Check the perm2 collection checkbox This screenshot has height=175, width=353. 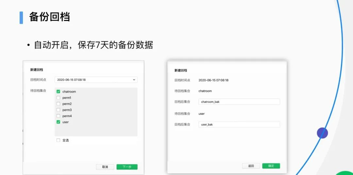pyautogui.click(x=58, y=104)
